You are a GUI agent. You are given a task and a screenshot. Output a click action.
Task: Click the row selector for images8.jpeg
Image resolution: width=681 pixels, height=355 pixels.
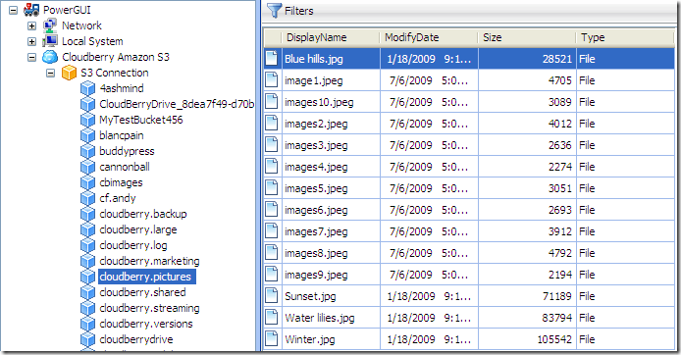click(272, 253)
